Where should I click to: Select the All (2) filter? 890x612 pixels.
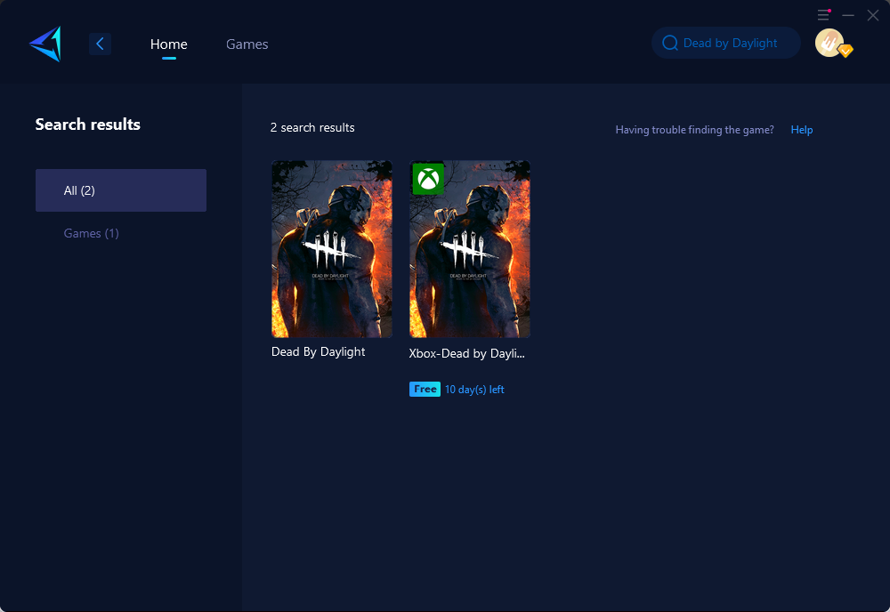[121, 190]
